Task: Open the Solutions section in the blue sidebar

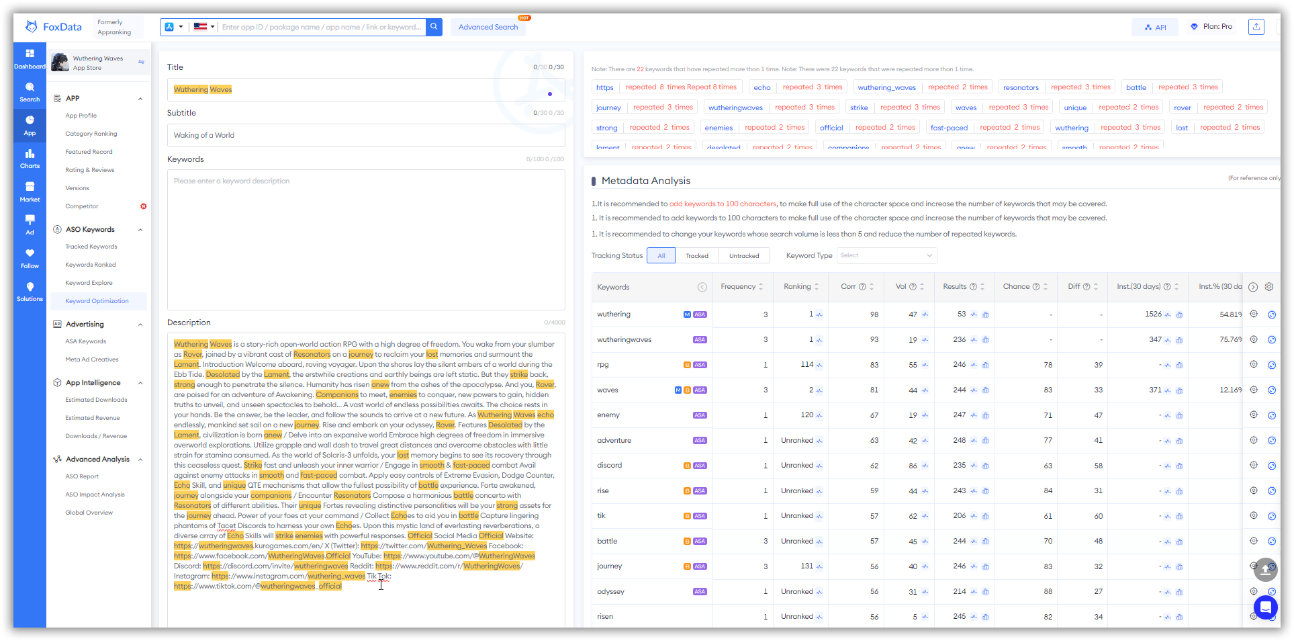Action: pyautogui.click(x=30, y=292)
